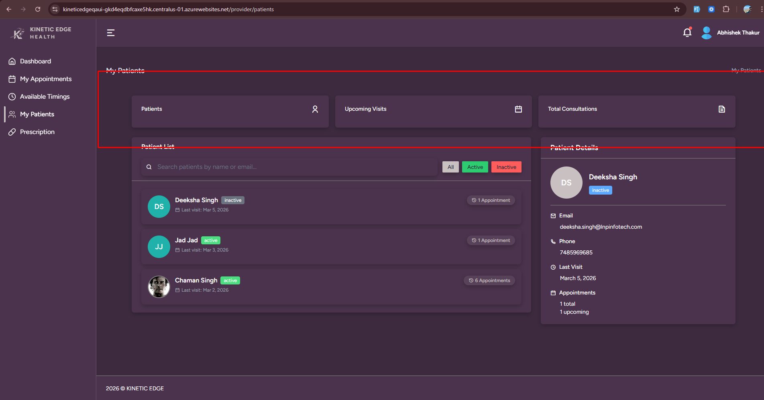764x400 pixels.
Task: Click the notification bell icon
Action: pyautogui.click(x=687, y=32)
